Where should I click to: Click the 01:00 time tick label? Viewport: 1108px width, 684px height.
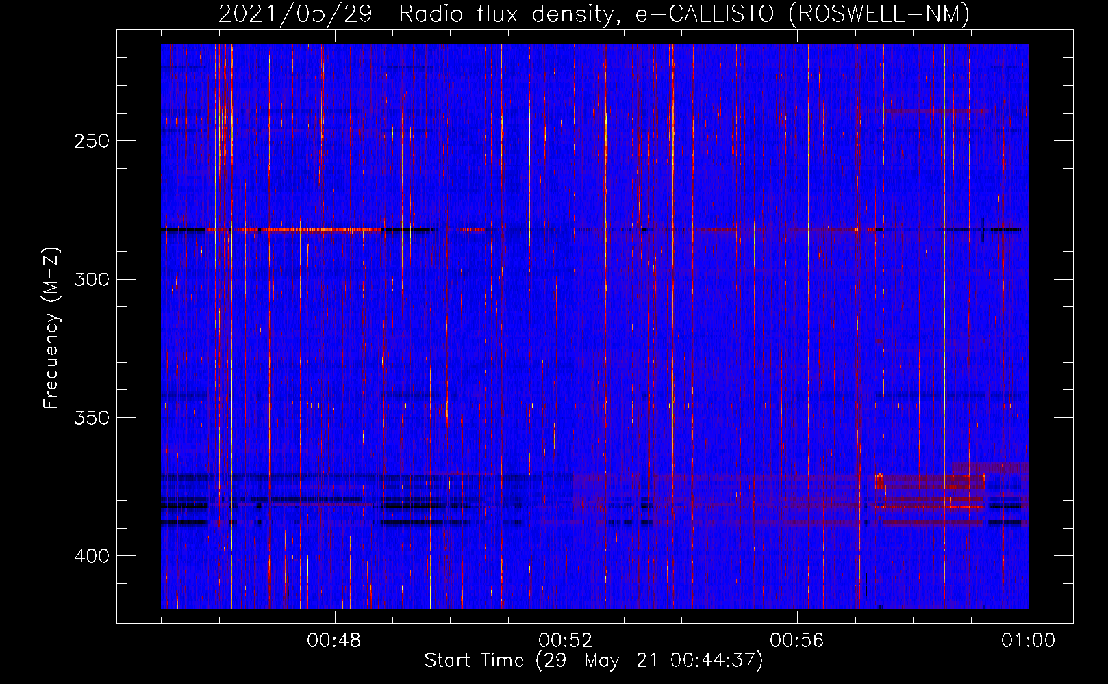click(x=1028, y=641)
